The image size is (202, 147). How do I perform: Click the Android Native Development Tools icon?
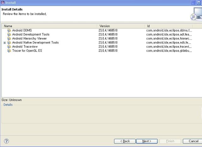click(x=9, y=43)
